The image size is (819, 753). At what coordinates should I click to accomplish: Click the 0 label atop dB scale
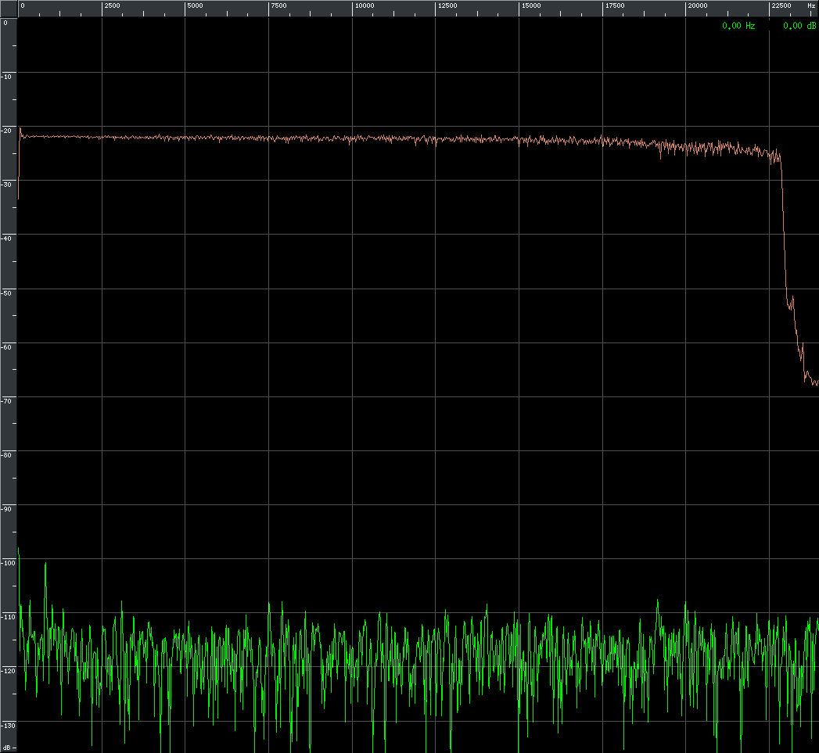[5, 23]
